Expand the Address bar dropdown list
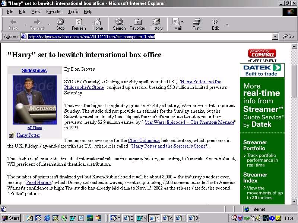The image size is (298, 223). click(x=275, y=36)
